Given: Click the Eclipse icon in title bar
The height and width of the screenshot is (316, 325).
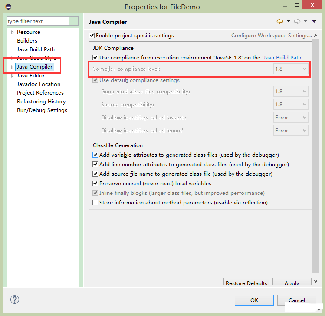Looking at the screenshot, I should [x=8, y=7].
